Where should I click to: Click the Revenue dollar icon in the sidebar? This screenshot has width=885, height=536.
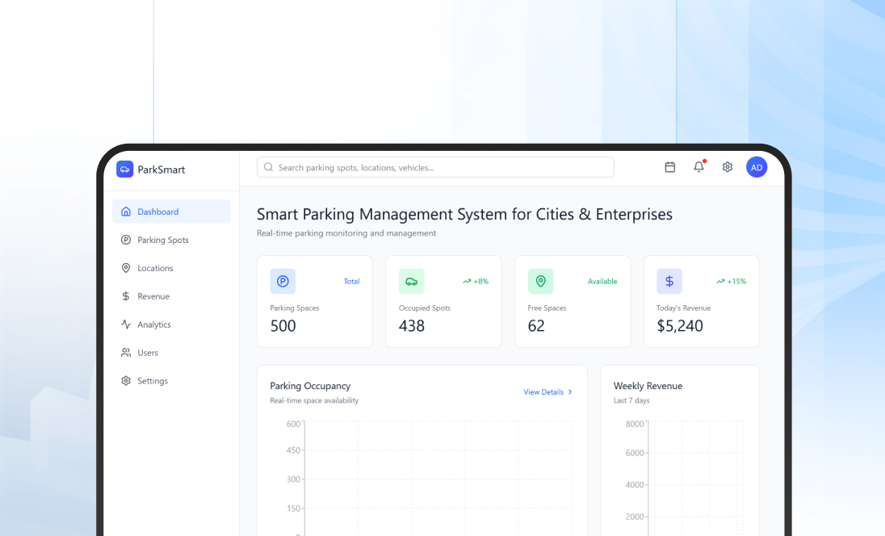pyautogui.click(x=126, y=296)
